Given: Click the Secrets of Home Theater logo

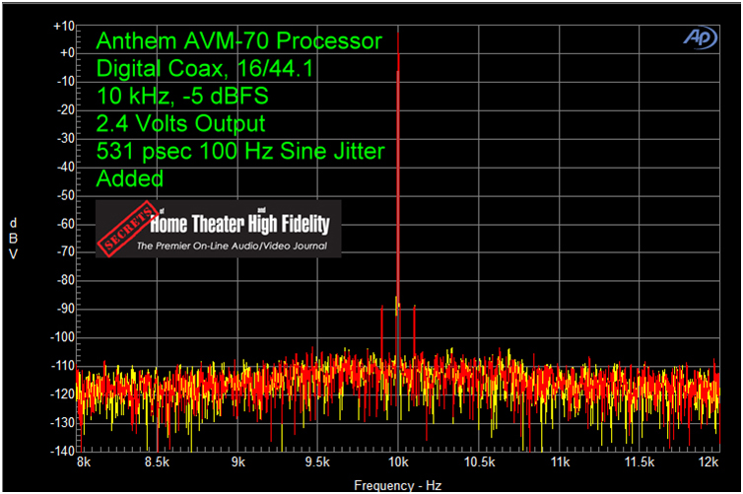Looking at the screenshot, I should pyautogui.click(x=219, y=229).
